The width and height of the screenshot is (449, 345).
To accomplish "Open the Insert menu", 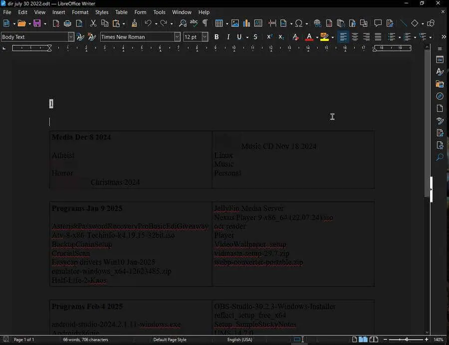I will 58,12.
